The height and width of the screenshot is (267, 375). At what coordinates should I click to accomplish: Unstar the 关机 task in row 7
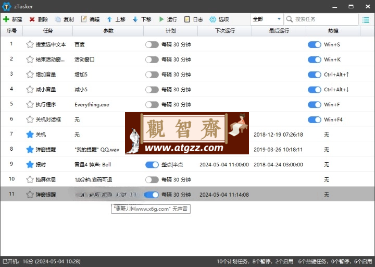click(30, 135)
